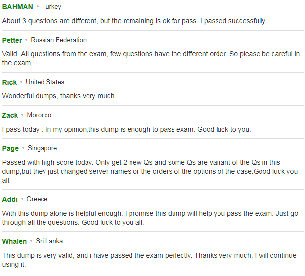This screenshot has height=276, width=305.
Task: Select the Greece country text
Action: [x=37, y=199]
